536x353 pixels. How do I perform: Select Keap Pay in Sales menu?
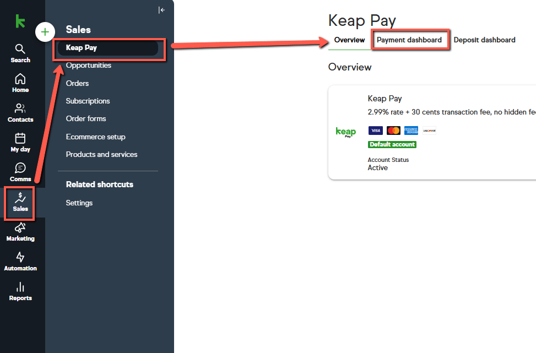tap(108, 48)
